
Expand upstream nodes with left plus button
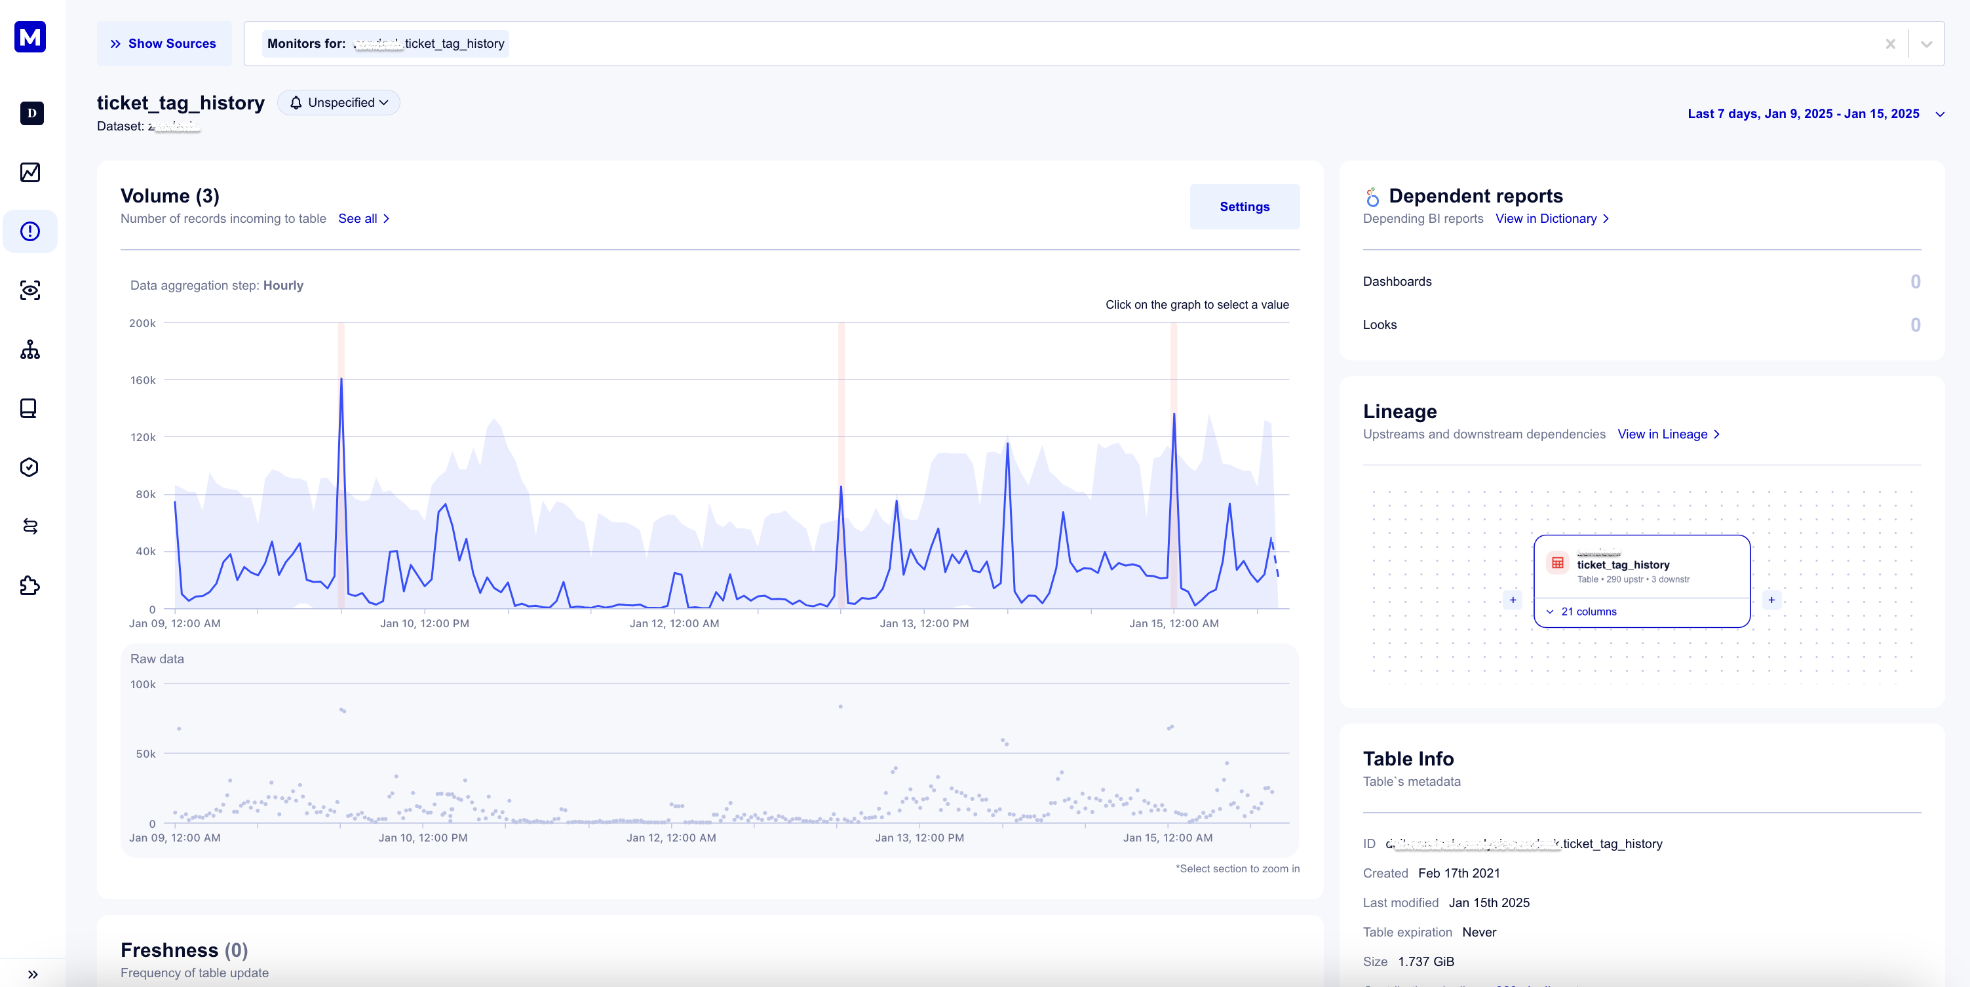[1513, 600]
